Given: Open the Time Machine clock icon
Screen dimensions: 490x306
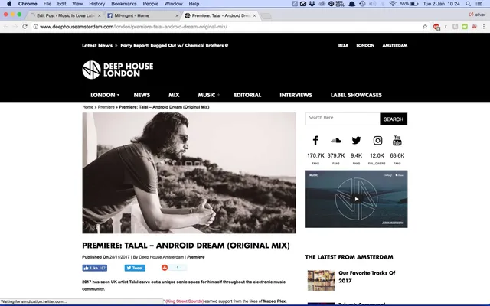Looking at the screenshot, I should (x=362, y=4).
